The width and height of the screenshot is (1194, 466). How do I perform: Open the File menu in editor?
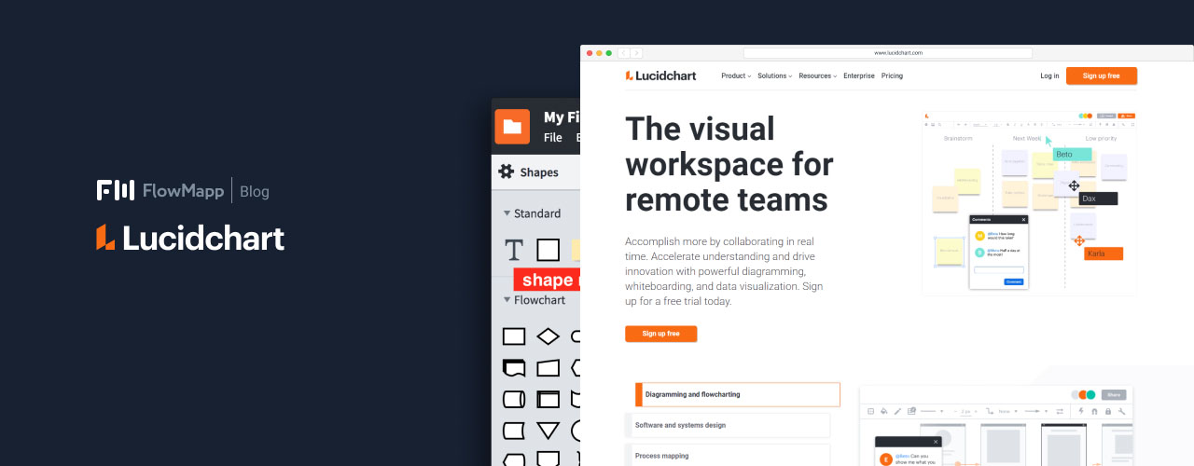[553, 137]
